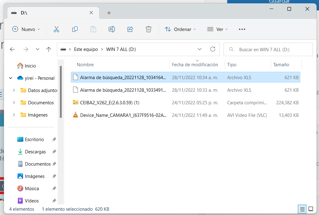Open the Ordenar sort dropdown
Viewport: 319px width, 215px height.
tap(180, 29)
